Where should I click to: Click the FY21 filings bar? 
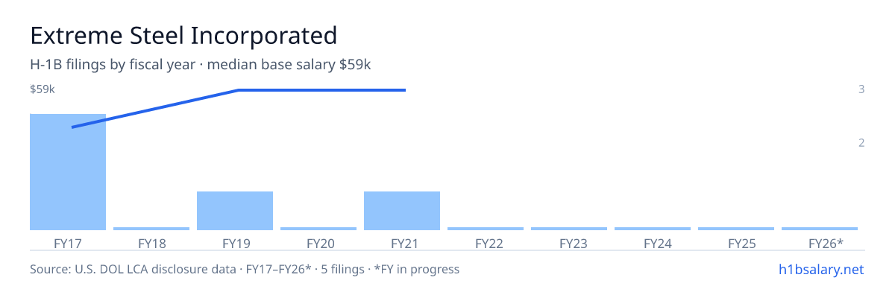point(402,211)
